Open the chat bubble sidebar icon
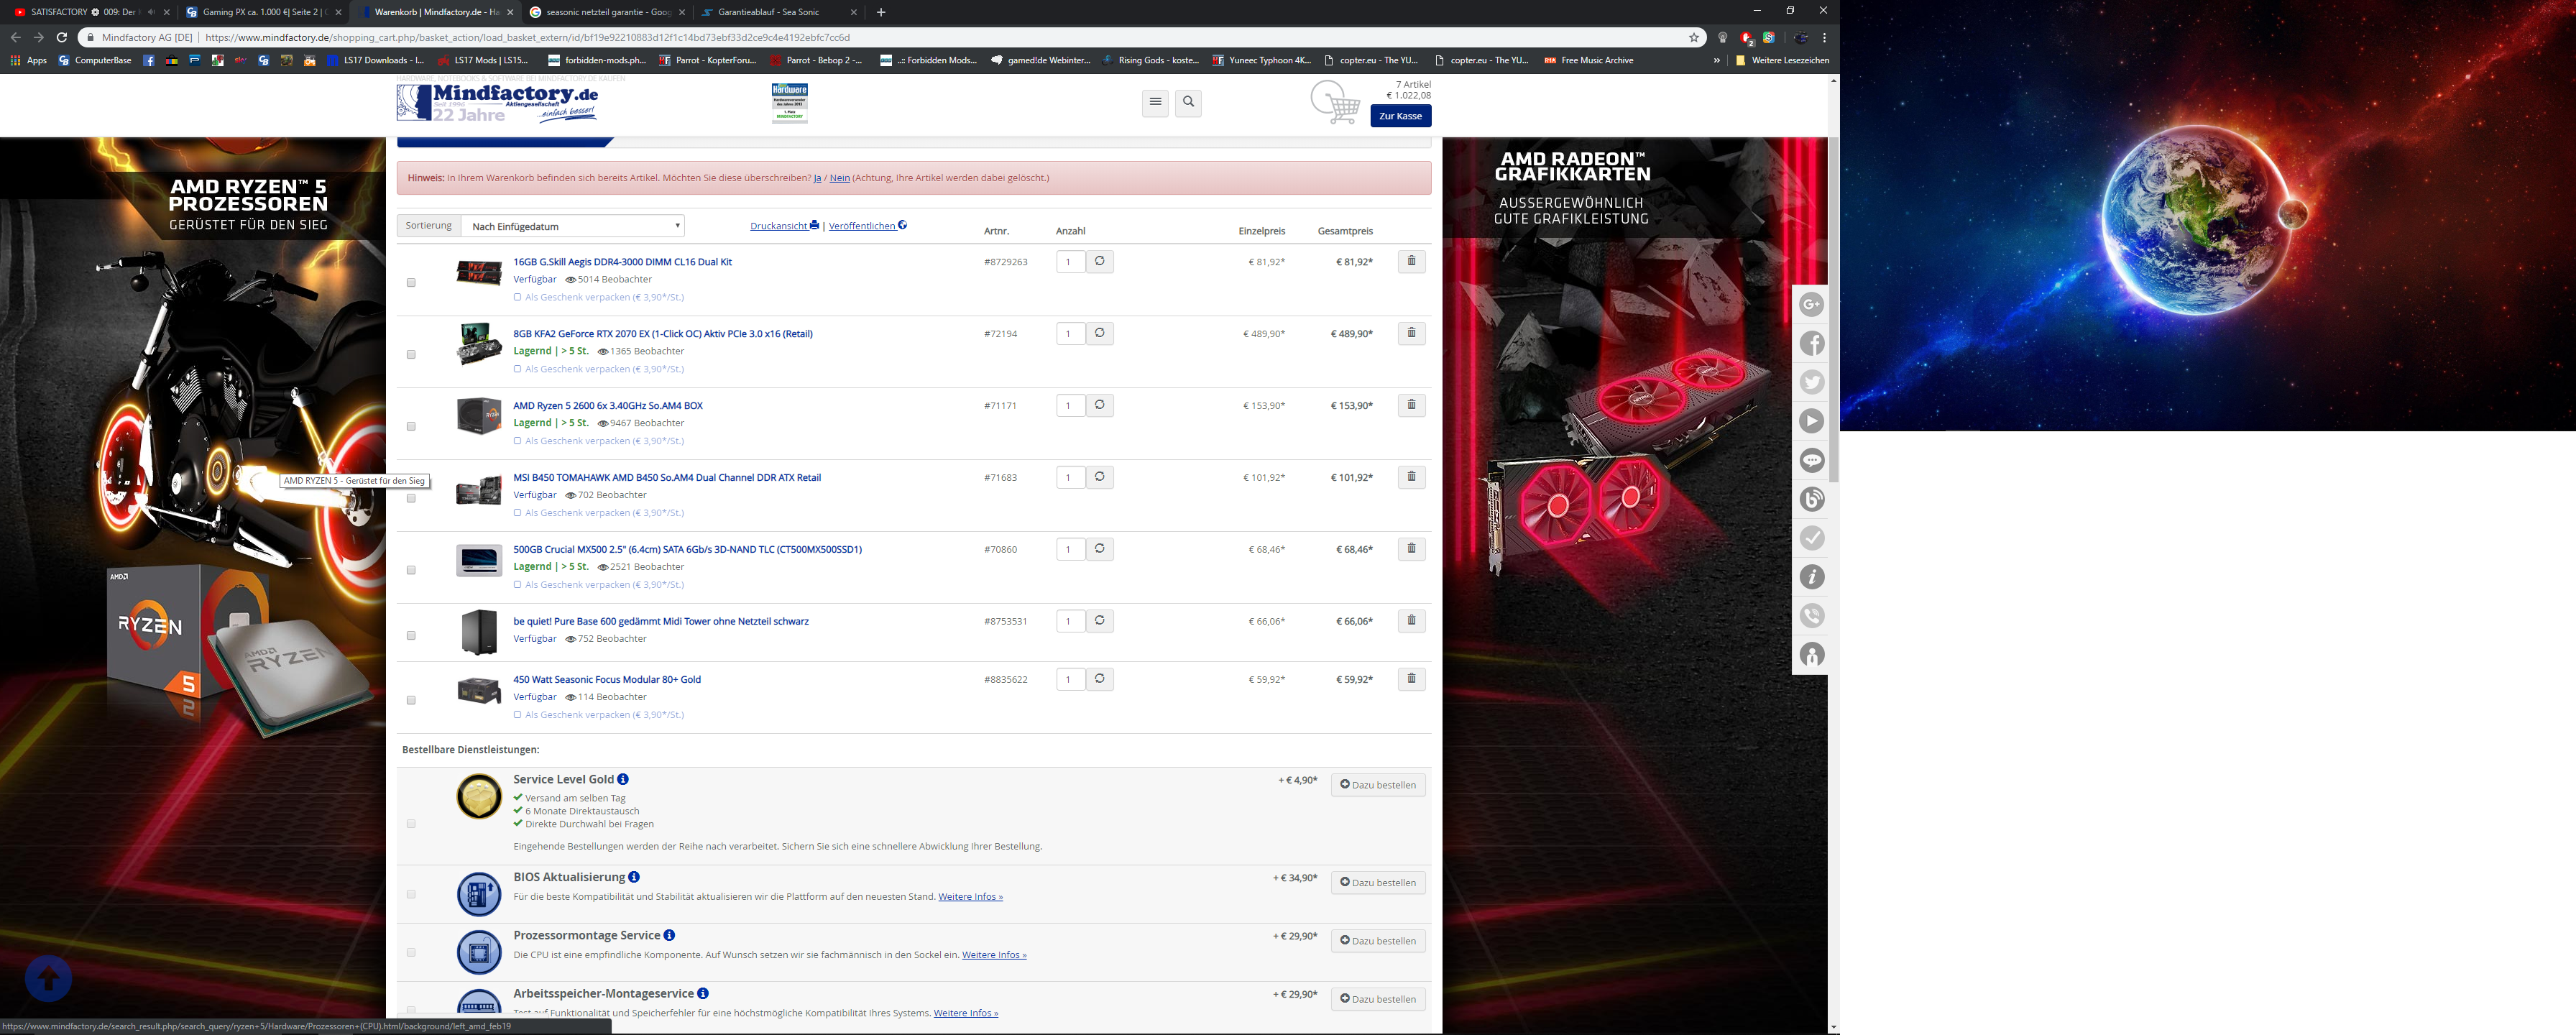The height and width of the screenshot is (1035, 2576). [1811, 460]
